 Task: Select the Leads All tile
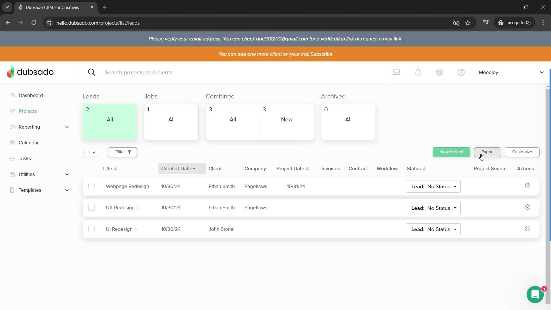110,122
